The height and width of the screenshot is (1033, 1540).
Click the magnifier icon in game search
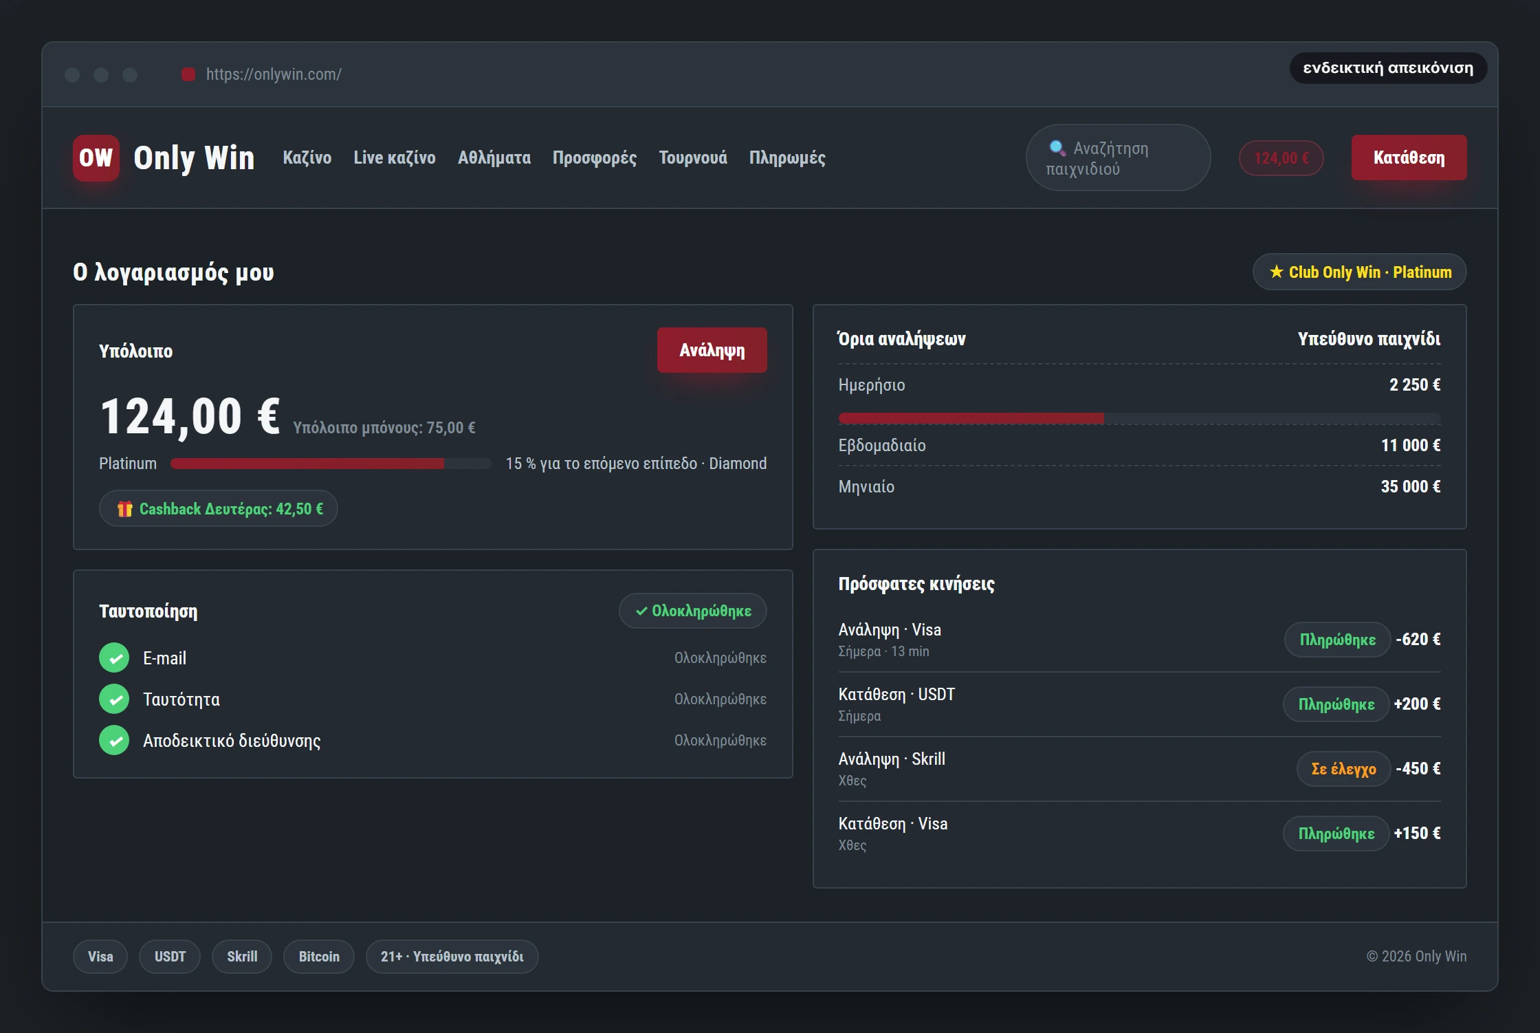pyautogui.click(x=1057, y=148)
